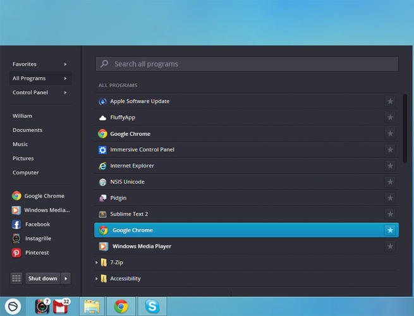Open Google Chrome listed below FluffyApp

point(247,133)
